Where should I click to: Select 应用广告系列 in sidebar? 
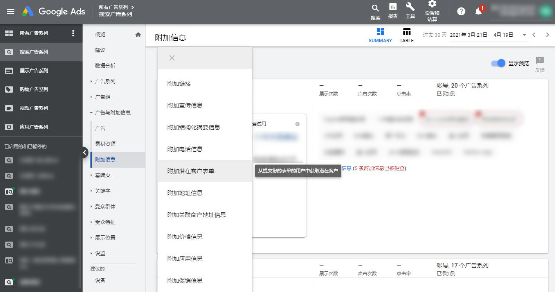click(x=41, y=127)
